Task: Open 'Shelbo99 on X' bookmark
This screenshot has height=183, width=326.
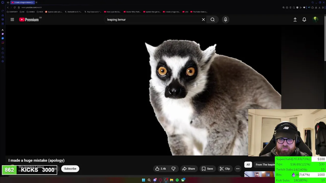Action: click(x=73, y=12)
